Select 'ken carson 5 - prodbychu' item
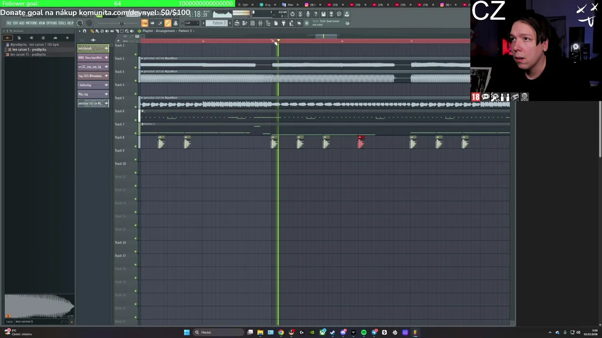Image resolution: width=602 pixels, height=338 pixels. (x=29, y=49)
